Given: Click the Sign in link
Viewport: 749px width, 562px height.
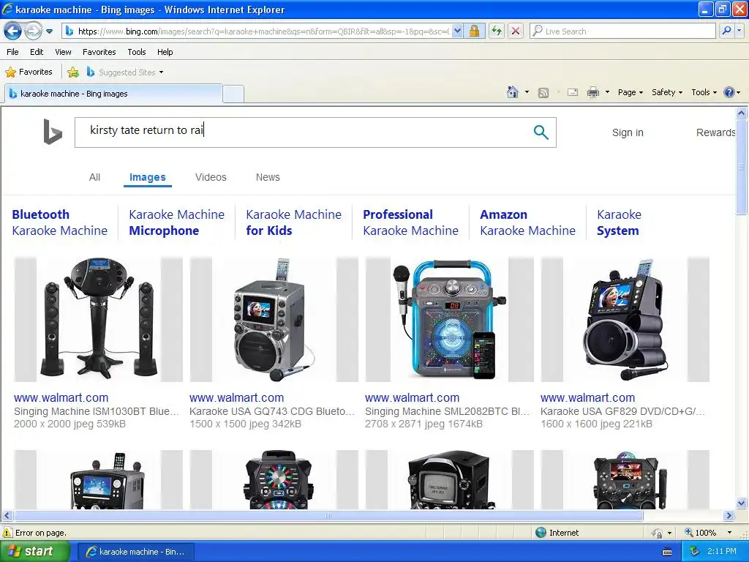Looking at the screenshot, I should tap(628, 133).
